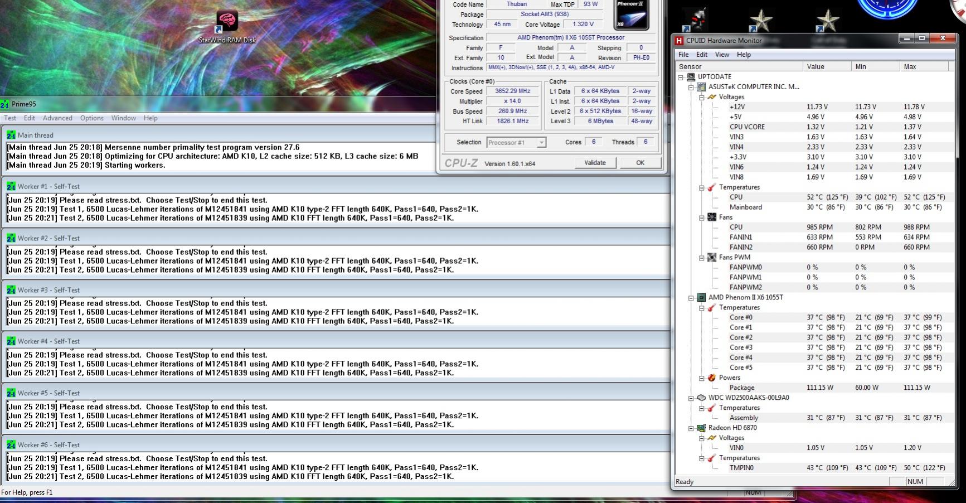Click the CPUID Hardware Monitor title icon
966x503 pixels.
pyautogui.click(x=679, y=40)
